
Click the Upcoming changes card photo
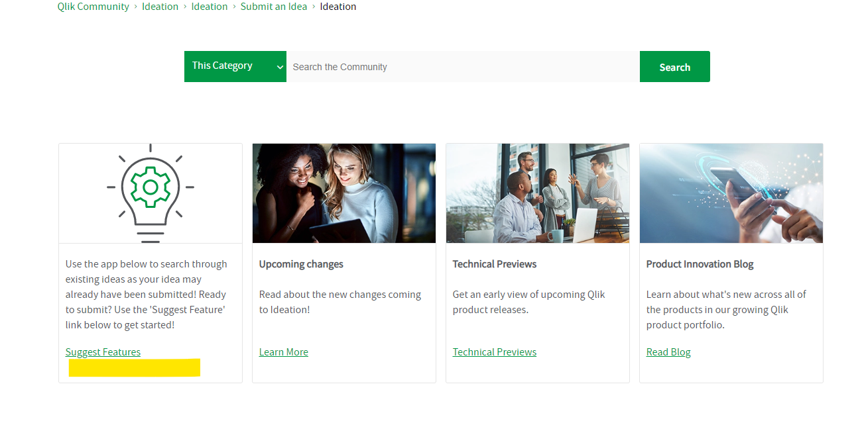pyautogui.click(x=343, y=193)
